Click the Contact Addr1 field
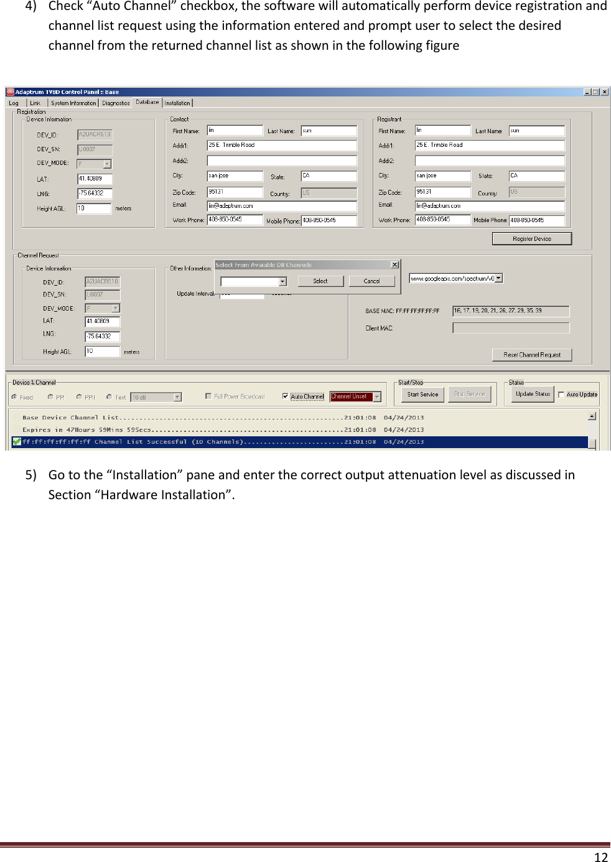611x862 pixels. pyautogui.click(x=282, y=145)
